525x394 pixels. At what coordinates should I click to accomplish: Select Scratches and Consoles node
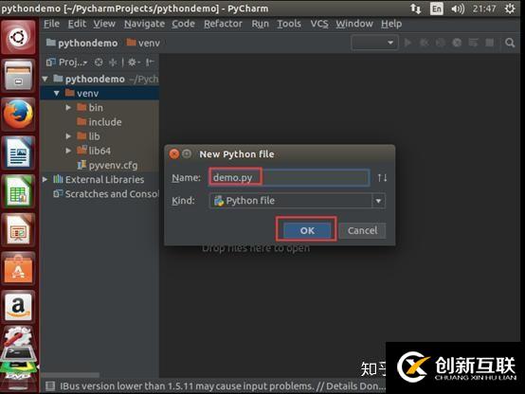click(106, 194)
